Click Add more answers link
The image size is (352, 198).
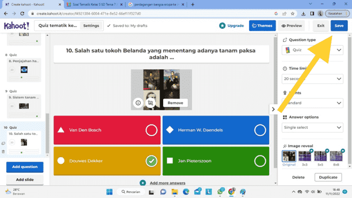click(x=167, y=183)
